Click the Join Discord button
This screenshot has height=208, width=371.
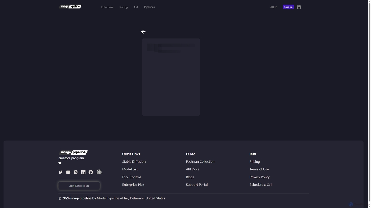[79, 186]
